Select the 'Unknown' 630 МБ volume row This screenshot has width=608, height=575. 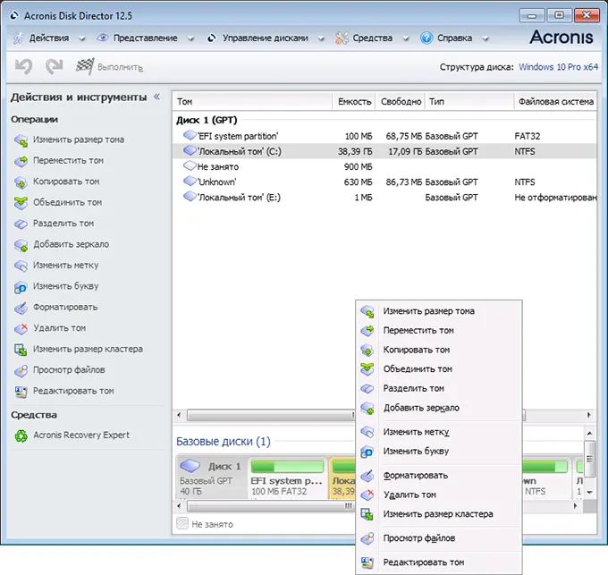(x=384, y=182)
